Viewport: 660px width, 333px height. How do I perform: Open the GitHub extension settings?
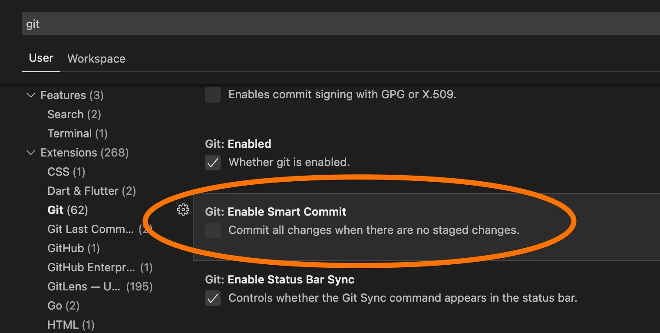[x=73, y=248]
